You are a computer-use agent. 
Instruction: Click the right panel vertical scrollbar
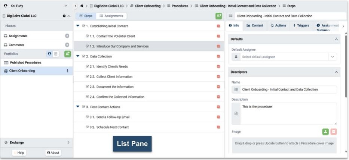[x=346, y=67]
